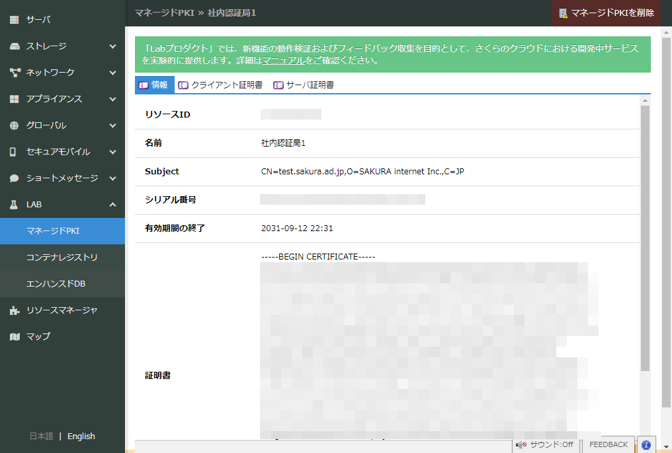Screen dimensions: 672x453
Task: Click the blue info icon at bottom right
Action: tap(646, 445)
